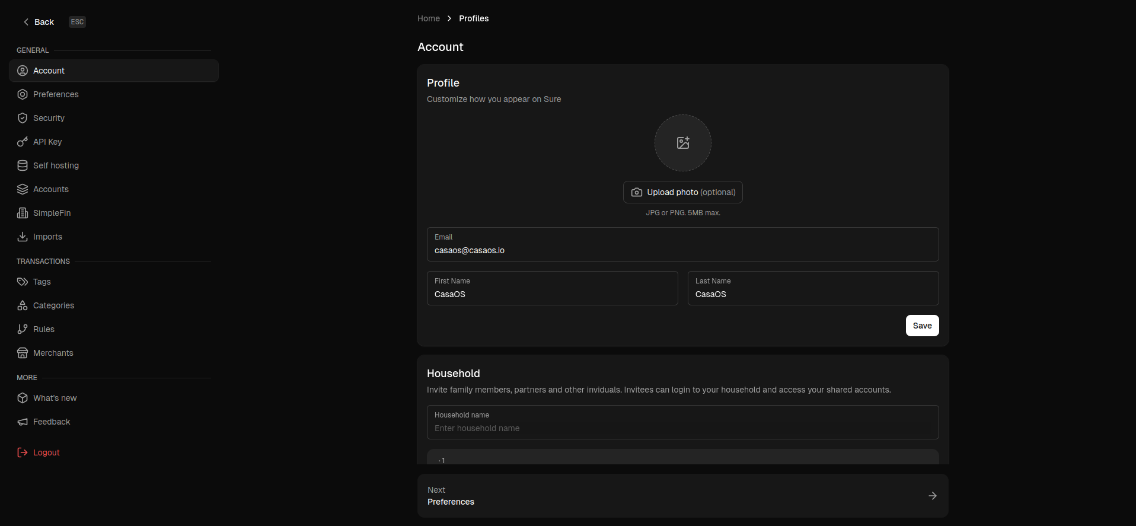
Task: Open API Key via its key icon
Action: click(x=23, y=142)
